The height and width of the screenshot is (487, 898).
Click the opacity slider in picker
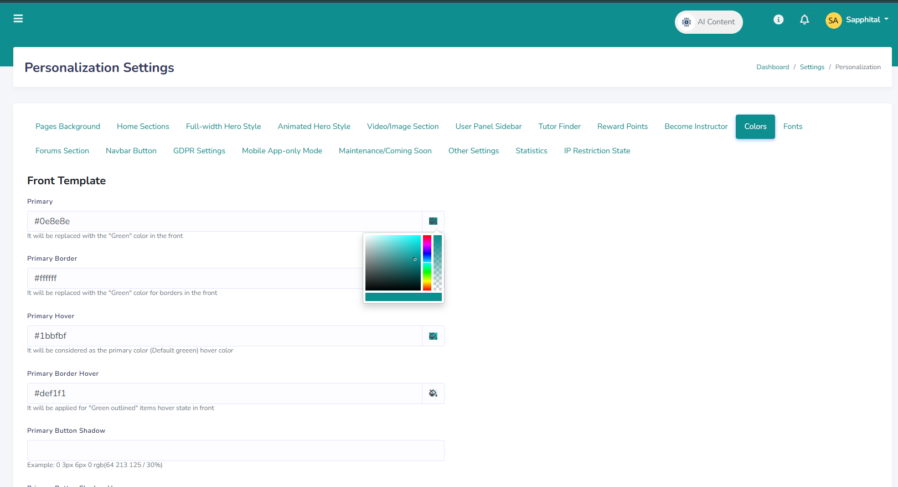pyautogui.click(x=437, y=263)
